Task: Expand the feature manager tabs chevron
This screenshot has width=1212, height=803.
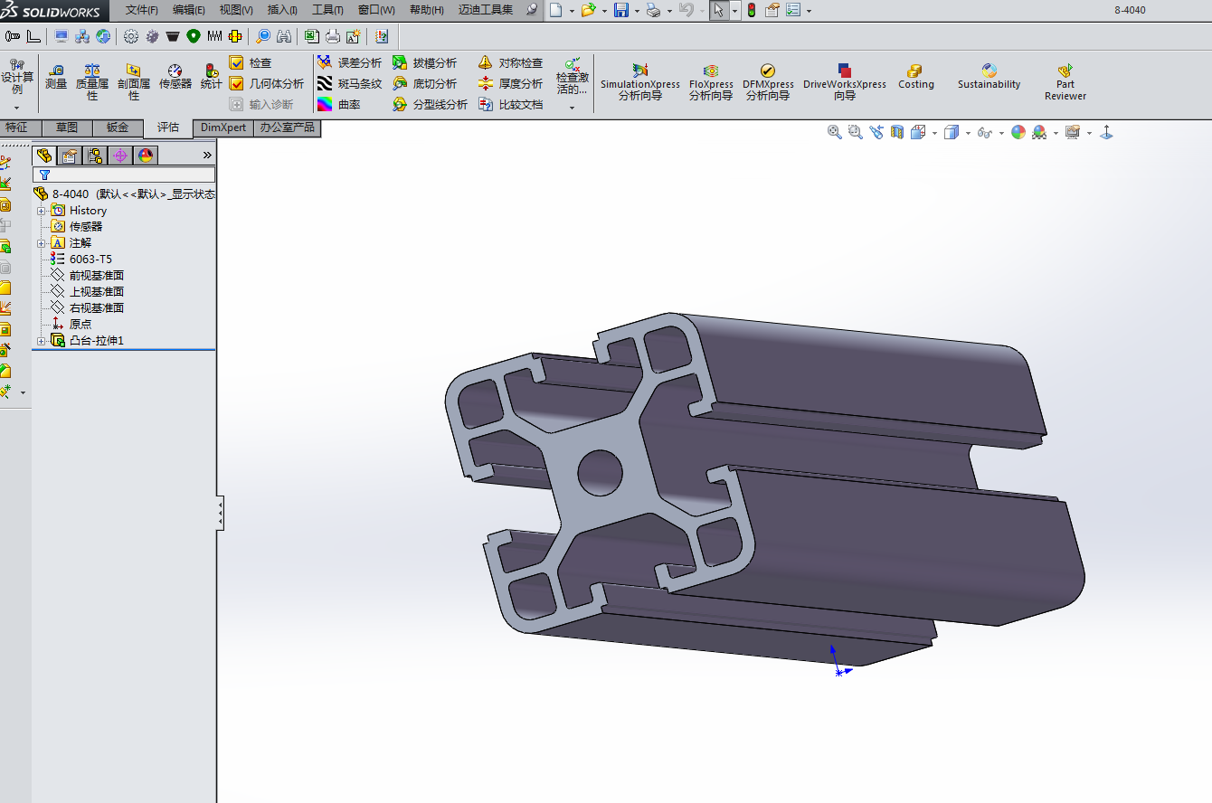Action: pos(206,156)
